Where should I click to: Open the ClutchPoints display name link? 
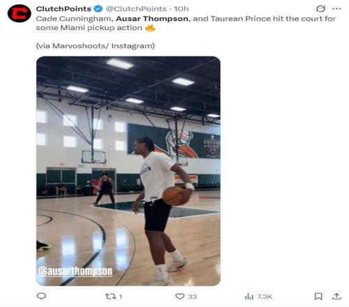point(64,9)
